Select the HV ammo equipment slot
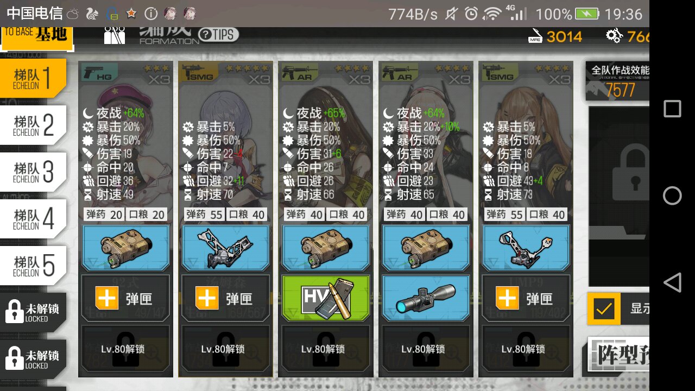The width and height of the screenshot is (695, 391). (326, 298)
